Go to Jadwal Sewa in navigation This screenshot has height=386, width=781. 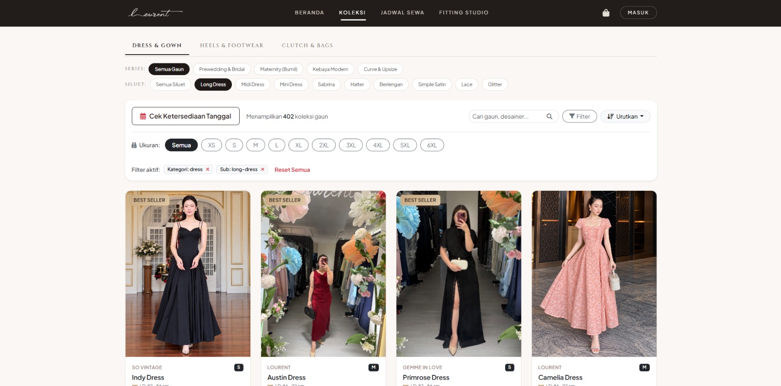tap(402, 13)
